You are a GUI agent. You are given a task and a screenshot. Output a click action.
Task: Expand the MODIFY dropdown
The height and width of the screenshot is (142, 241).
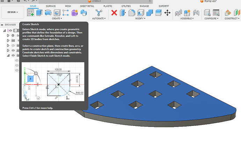(x=140, y=19)
